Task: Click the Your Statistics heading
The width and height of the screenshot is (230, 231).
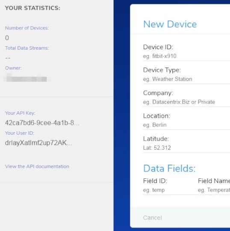Action: [x=32, y=8]
